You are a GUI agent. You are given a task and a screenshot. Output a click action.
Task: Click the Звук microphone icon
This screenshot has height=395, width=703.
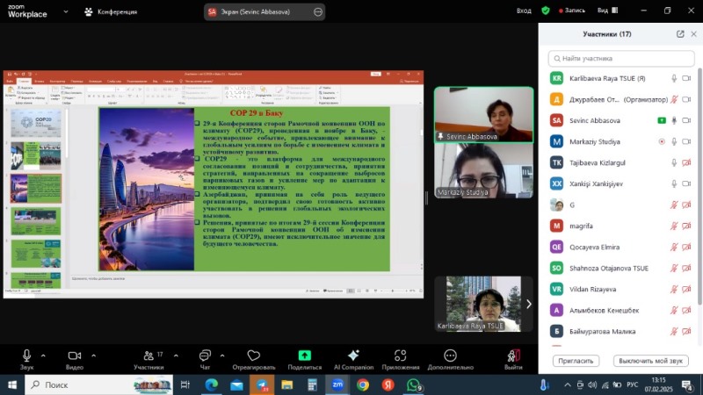click(x=26, y=355)
